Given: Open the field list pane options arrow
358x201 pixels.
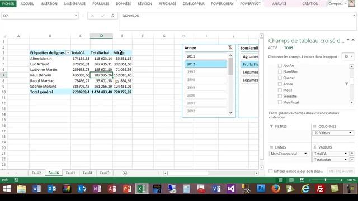Looking at the screenshot, I should pyautogui.click(x=348, y=40).
